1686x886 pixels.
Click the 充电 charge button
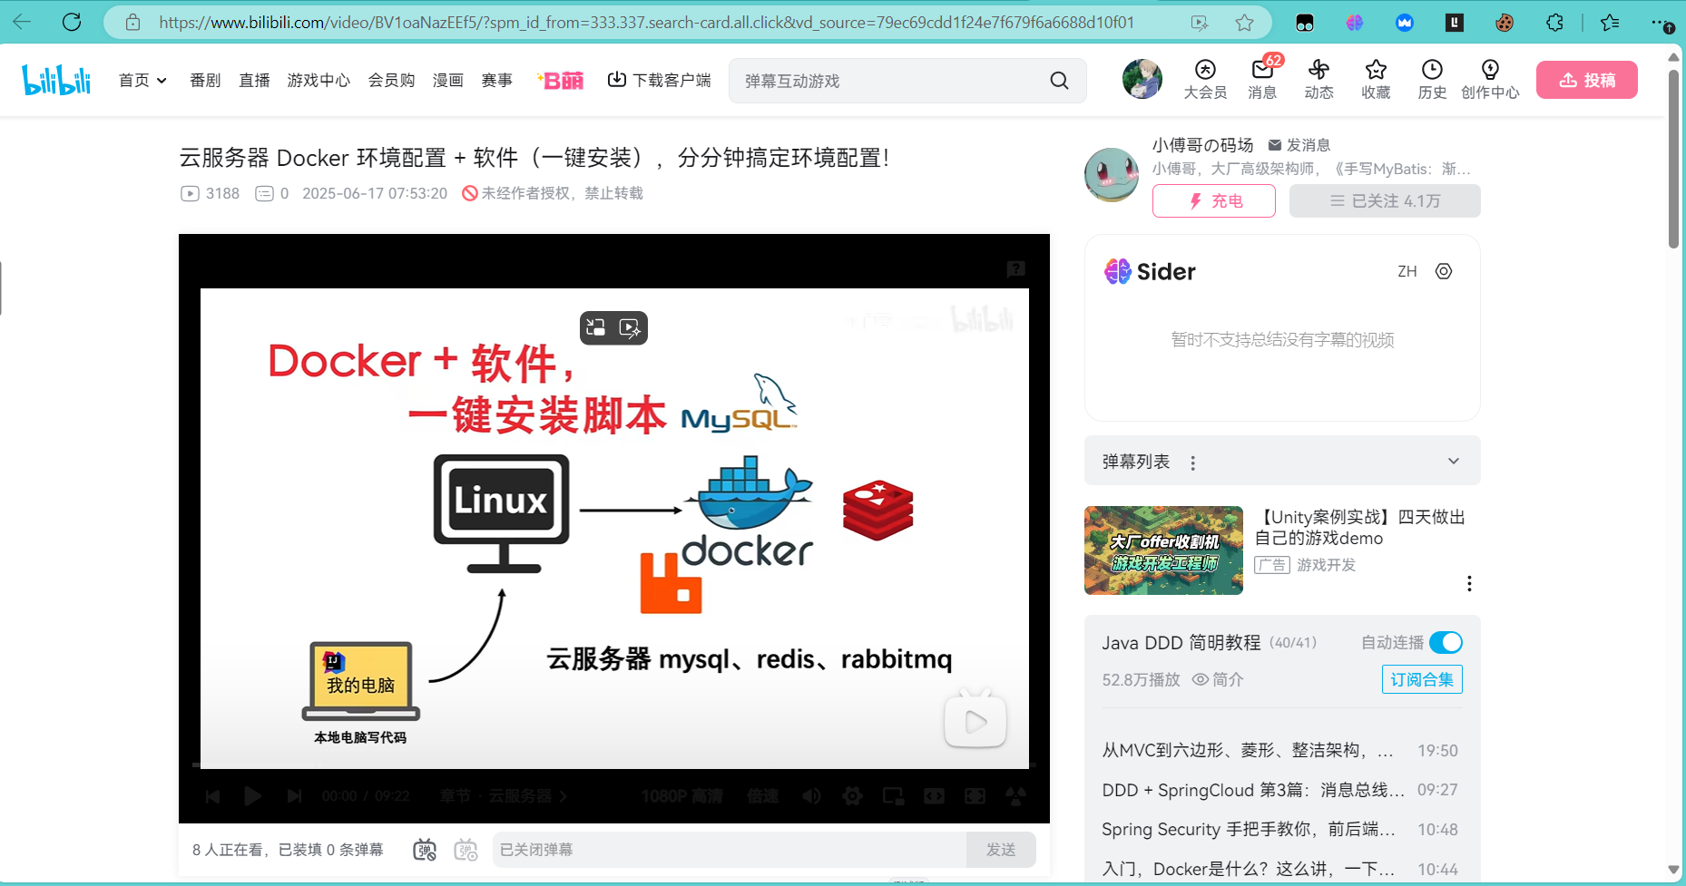1214,201
